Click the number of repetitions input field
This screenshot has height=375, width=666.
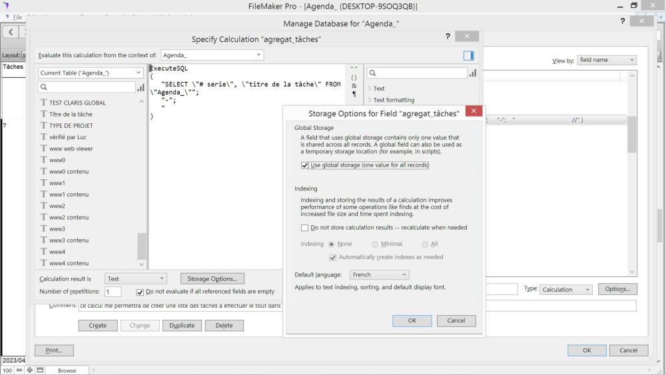pos(113,292)
